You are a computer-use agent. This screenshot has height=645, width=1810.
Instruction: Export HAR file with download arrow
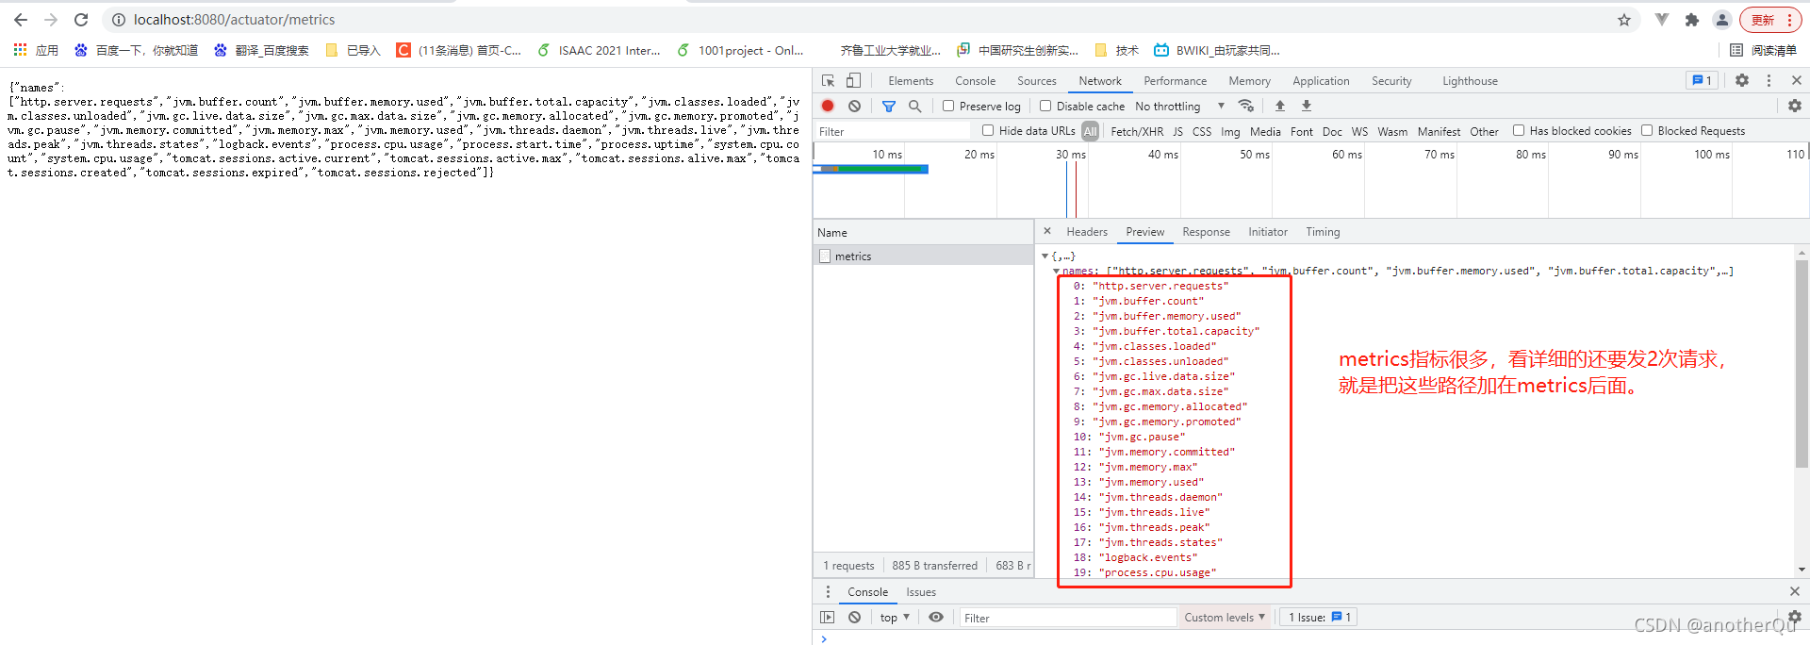point(1307,107)
